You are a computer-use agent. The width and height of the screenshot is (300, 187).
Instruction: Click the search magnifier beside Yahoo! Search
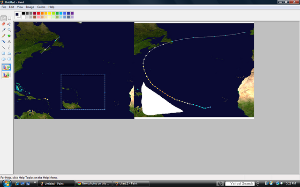(257, 184)
